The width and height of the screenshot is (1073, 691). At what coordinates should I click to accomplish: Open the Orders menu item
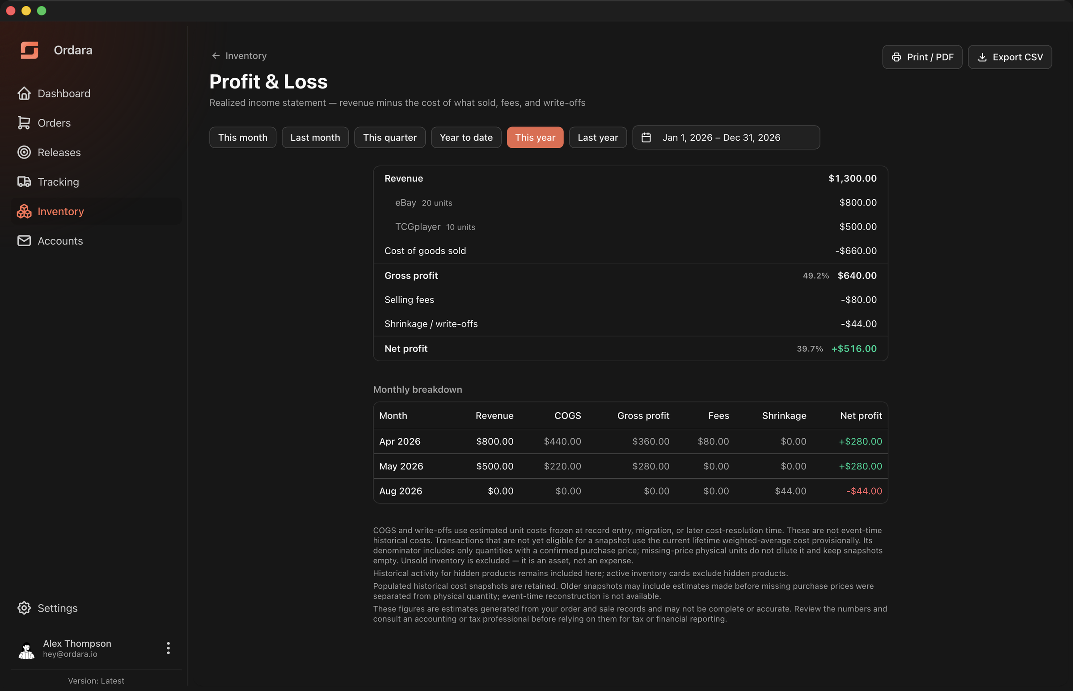pyautogui.click(x=96, y=123)
